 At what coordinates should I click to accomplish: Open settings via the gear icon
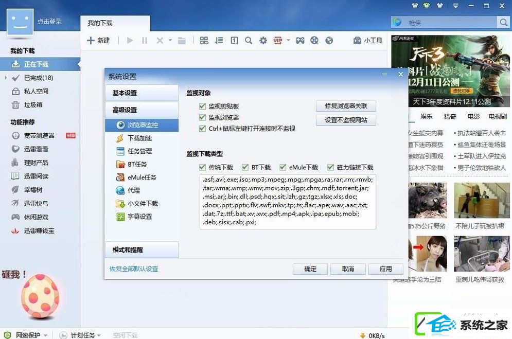click(x=263, y=41)
